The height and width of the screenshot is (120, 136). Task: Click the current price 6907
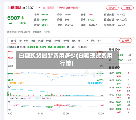[x=14, y=18]
